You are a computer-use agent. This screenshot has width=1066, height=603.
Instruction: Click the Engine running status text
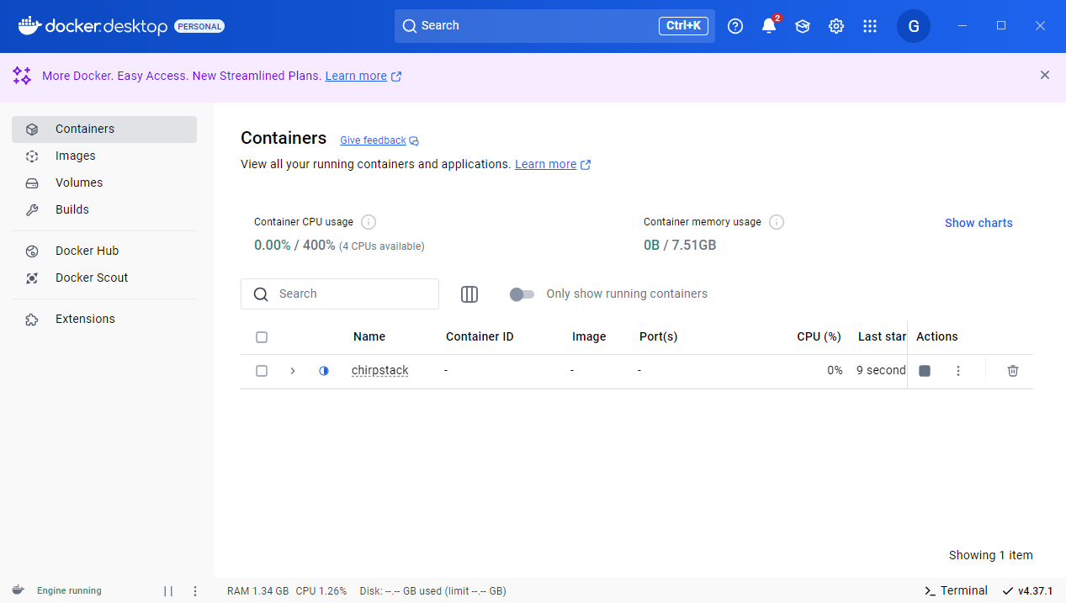coord(69,591)
